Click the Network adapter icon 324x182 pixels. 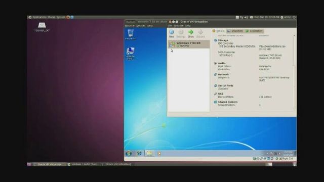click(216, 74)
